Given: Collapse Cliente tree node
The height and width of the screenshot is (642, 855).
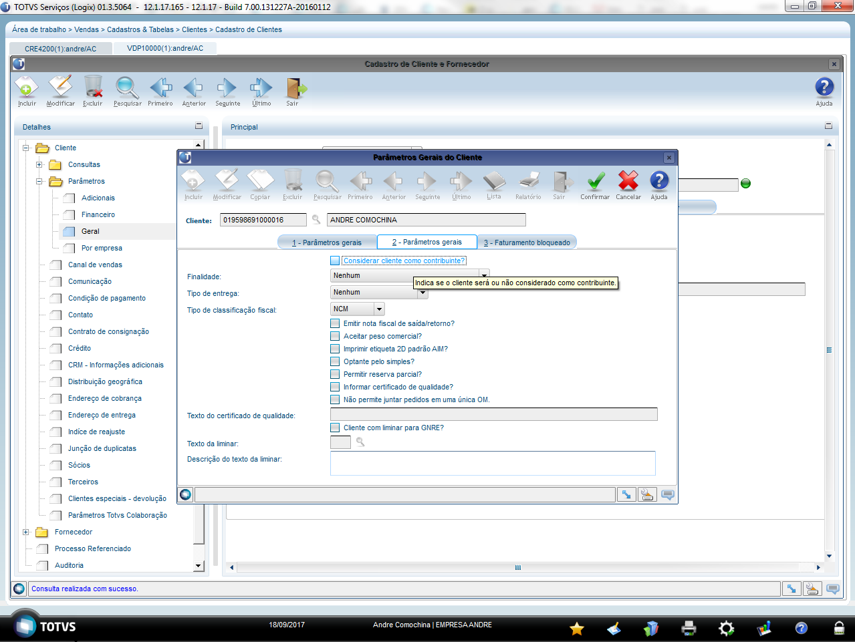Looking at the screenshot, I should tap(26, 148).
